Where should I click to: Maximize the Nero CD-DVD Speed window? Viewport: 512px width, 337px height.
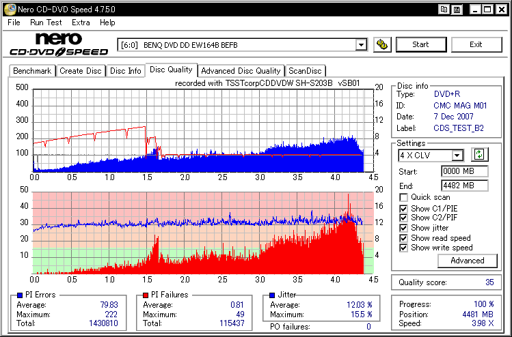click(x=488, y=10)
